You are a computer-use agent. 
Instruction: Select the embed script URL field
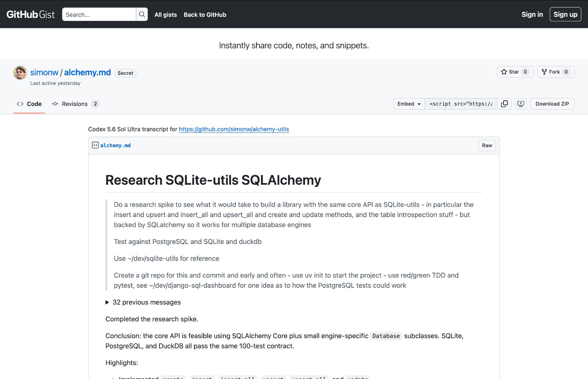461,104
